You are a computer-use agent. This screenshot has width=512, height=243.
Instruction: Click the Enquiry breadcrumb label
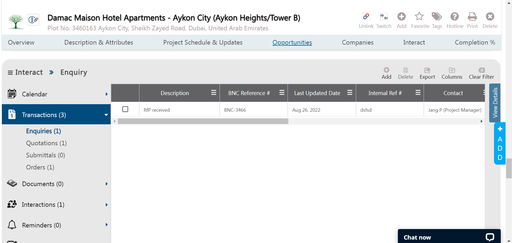tap(74, 72)
